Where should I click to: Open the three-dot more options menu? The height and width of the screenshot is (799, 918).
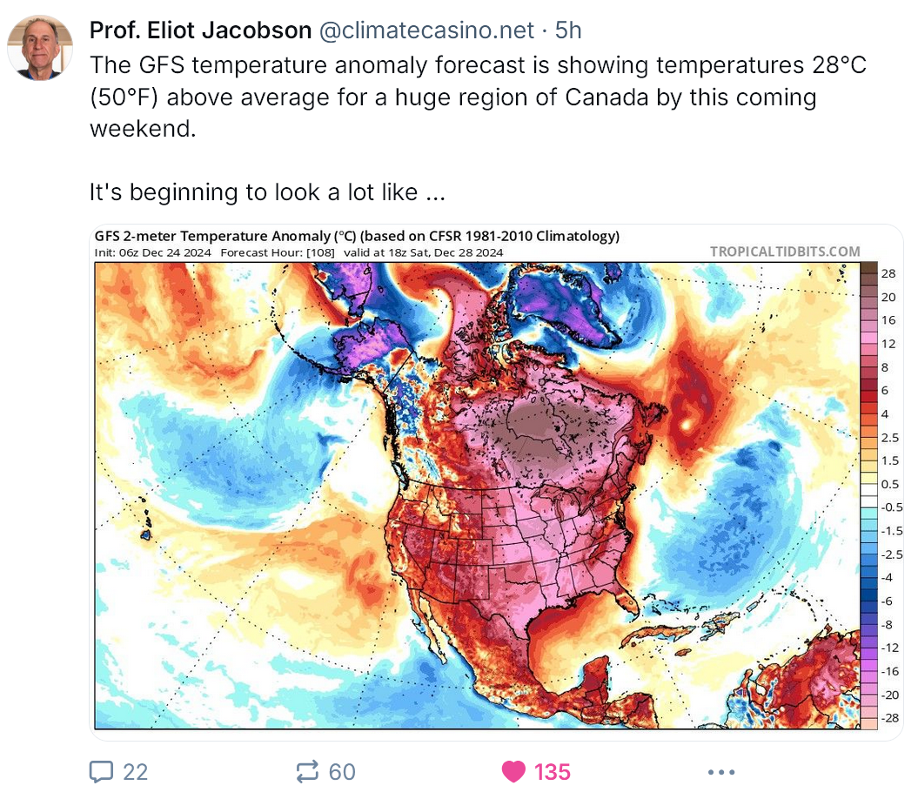pos(720,772)
